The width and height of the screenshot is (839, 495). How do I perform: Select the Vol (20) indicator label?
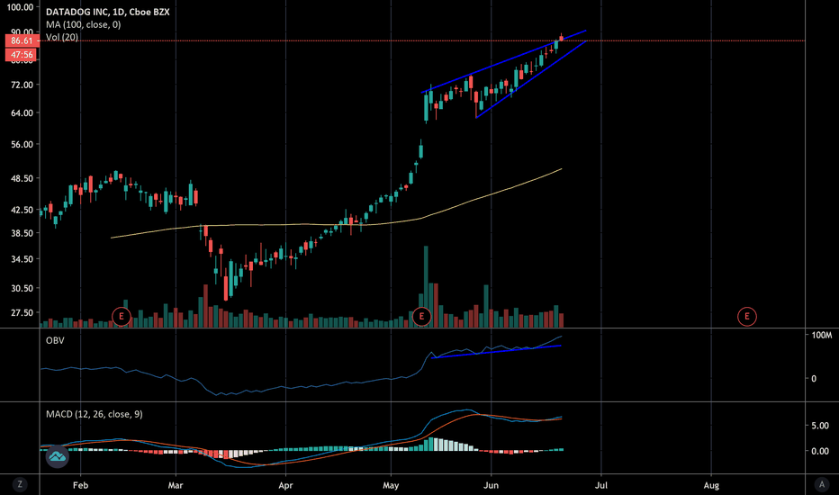coord(62,37)
